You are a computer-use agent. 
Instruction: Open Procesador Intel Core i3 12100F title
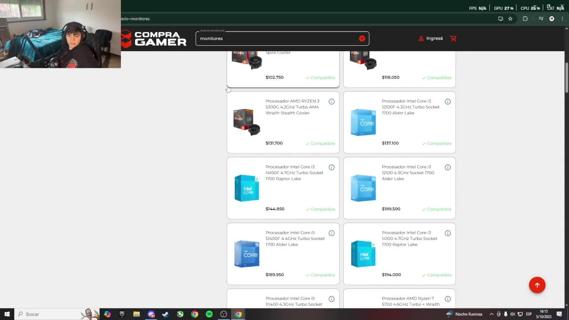(411, 107)
